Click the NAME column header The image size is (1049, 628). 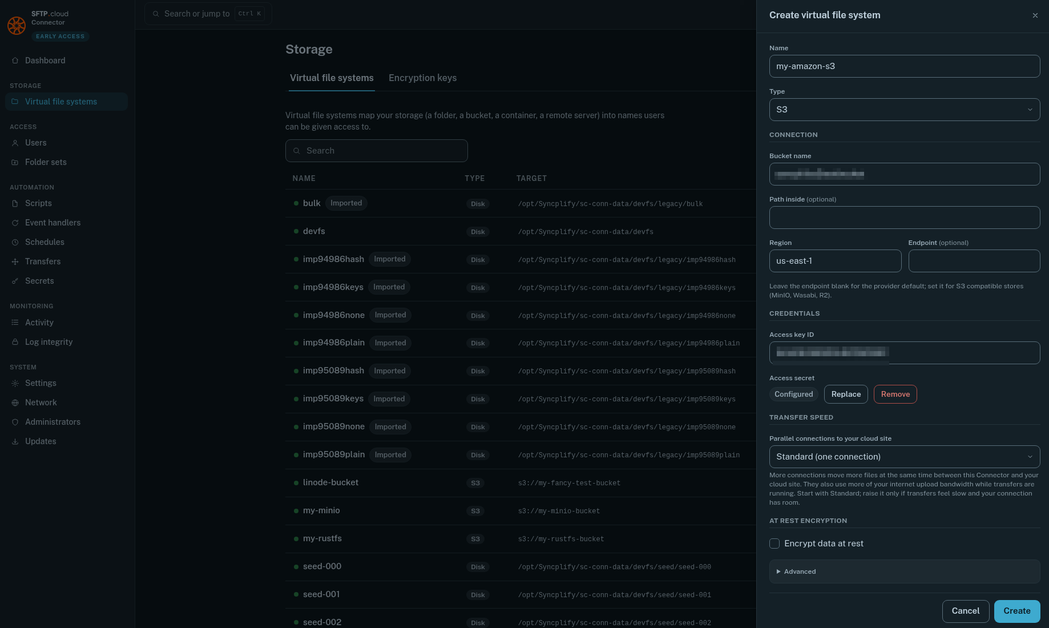[x=304, y=179]
